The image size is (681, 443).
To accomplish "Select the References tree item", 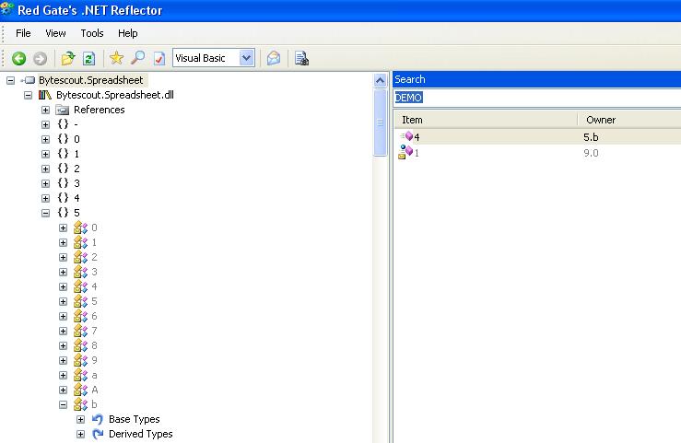I will (x=99, y=110).
